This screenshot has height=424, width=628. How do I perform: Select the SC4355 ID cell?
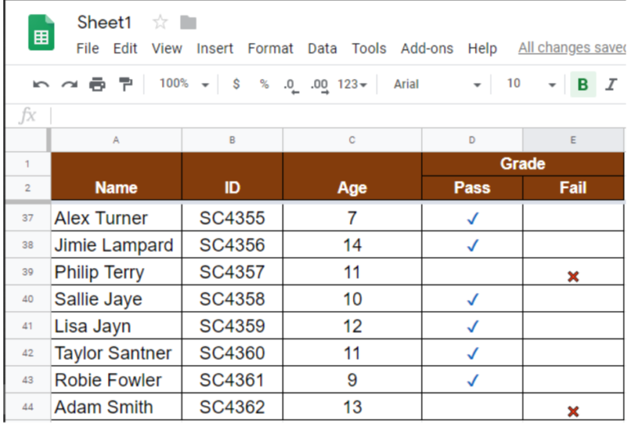click(x=232, y=218)
